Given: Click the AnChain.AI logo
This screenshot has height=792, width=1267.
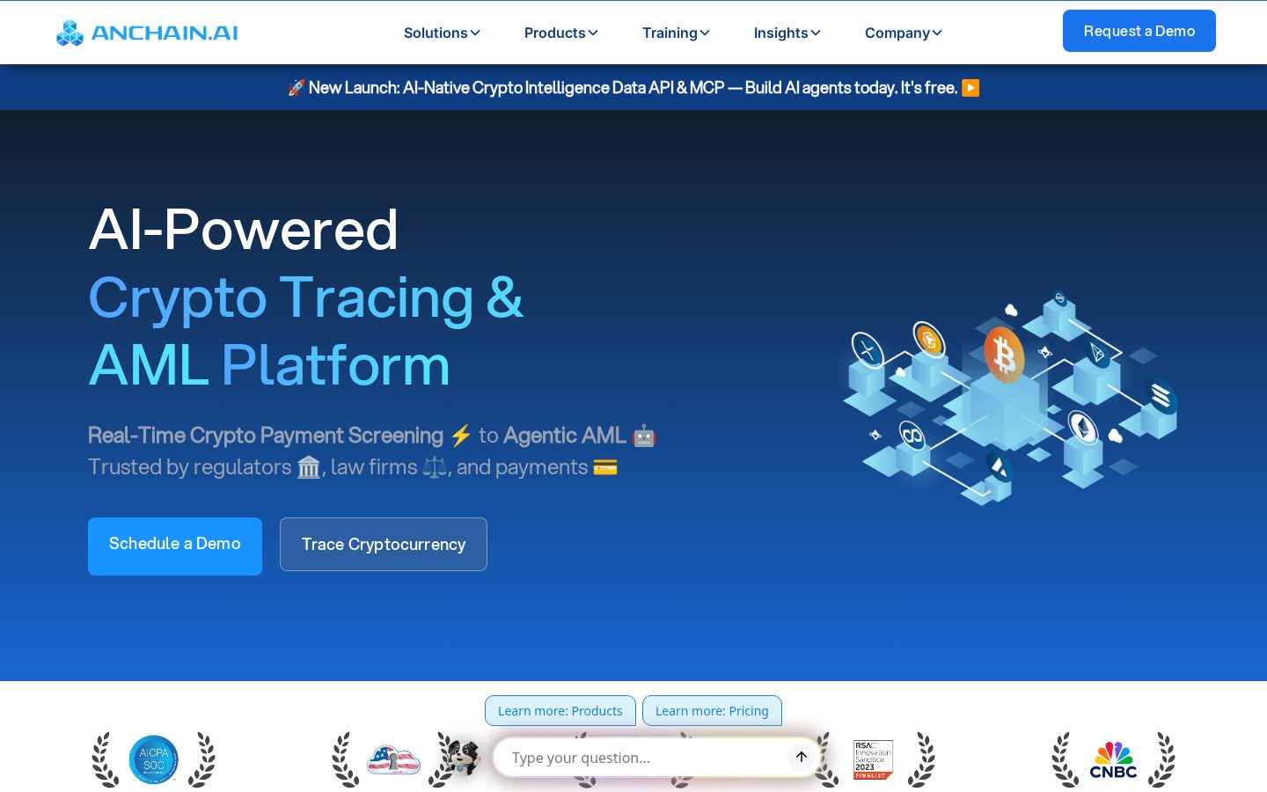Looking at the screenshot, I should [147, 33].
